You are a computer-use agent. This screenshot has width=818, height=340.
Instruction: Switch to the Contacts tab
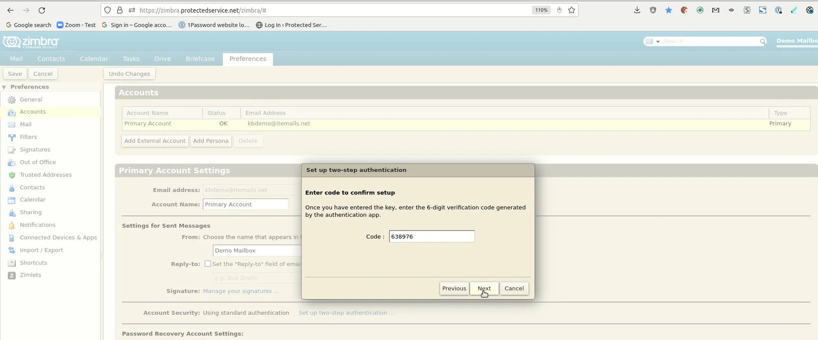coord(51,59)
